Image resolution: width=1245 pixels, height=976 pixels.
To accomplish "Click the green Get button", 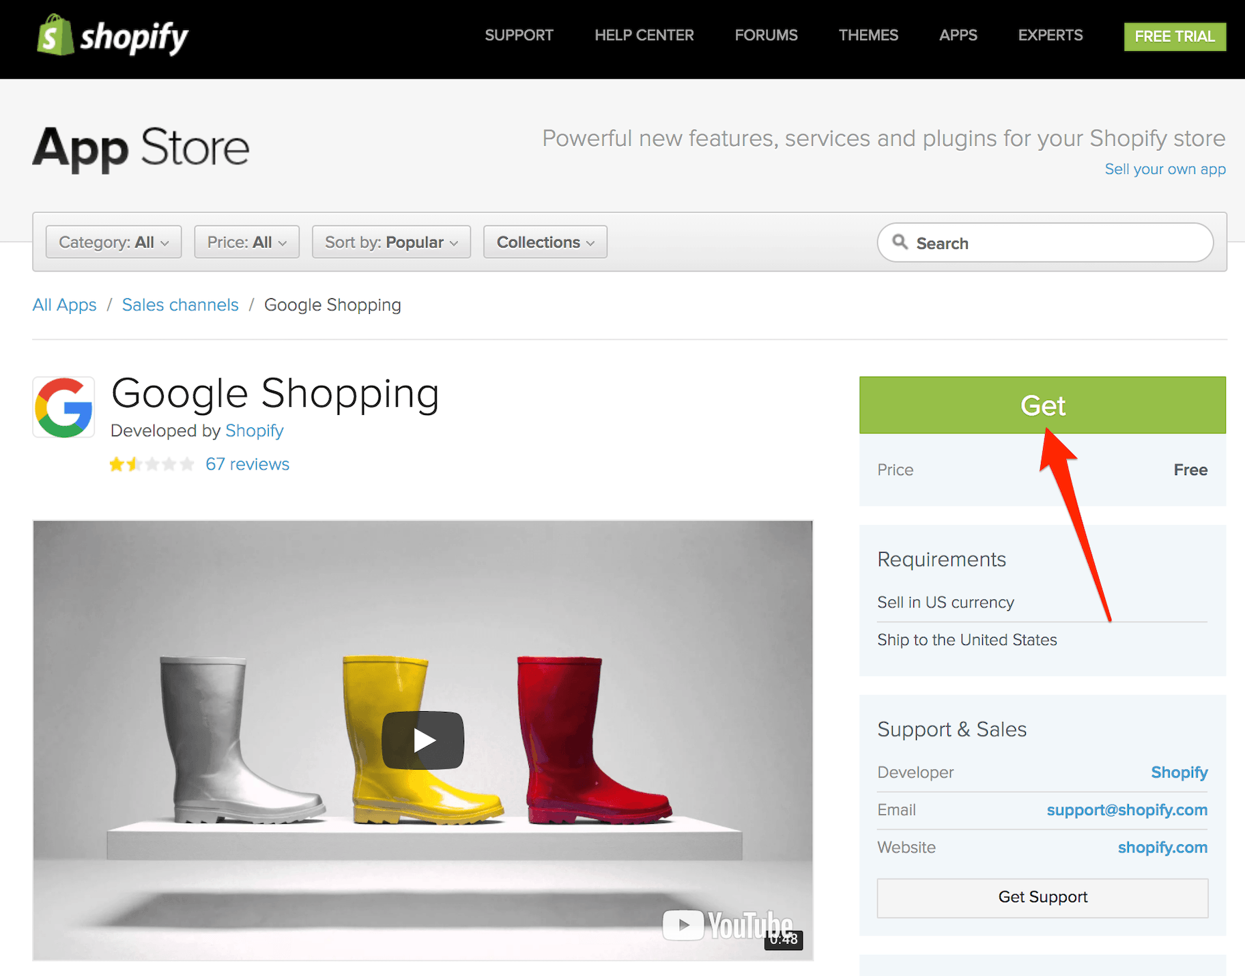I will click(1042, 405).
